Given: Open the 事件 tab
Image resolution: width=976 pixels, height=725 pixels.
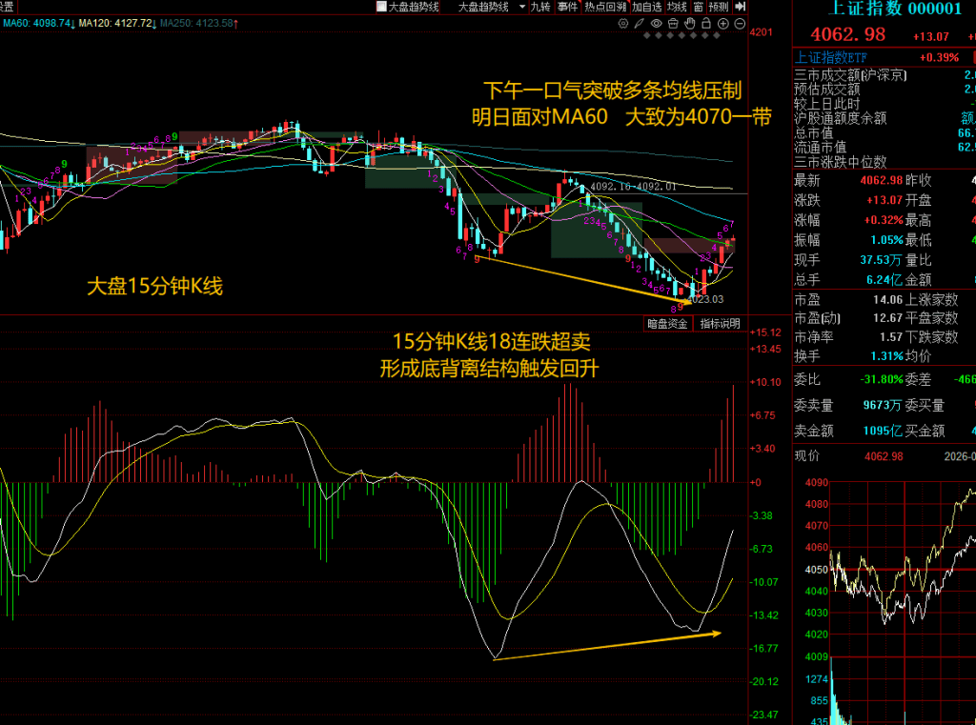Looking at the screenshot, I should (x=567, y=7).
